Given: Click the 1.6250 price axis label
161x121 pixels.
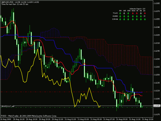Looking at the screenshot, I should pos(157,75).
